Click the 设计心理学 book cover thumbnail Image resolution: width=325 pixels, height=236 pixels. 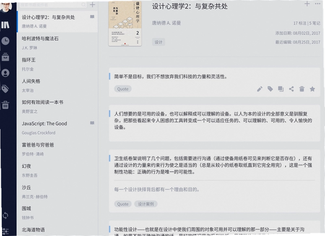[125, 23]
